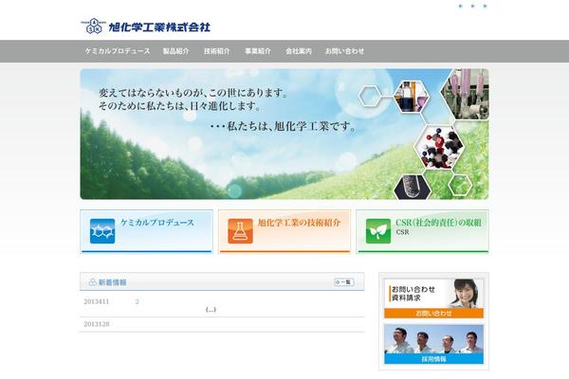
Task: Open the 技術紹介 navigation item
Action: pyautogui.click(x=217, y=51)
